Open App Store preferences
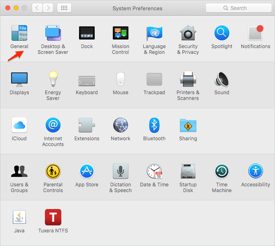 coord(87,171)
